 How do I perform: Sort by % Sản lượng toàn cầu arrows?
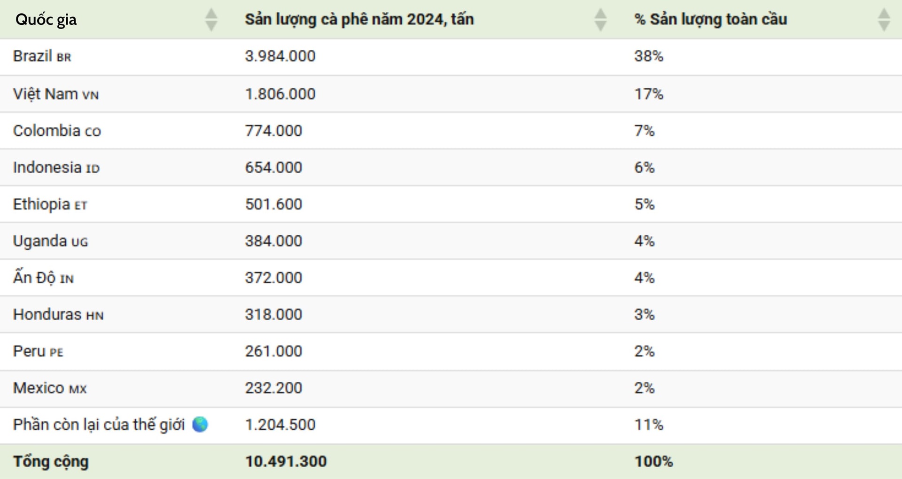884,20
